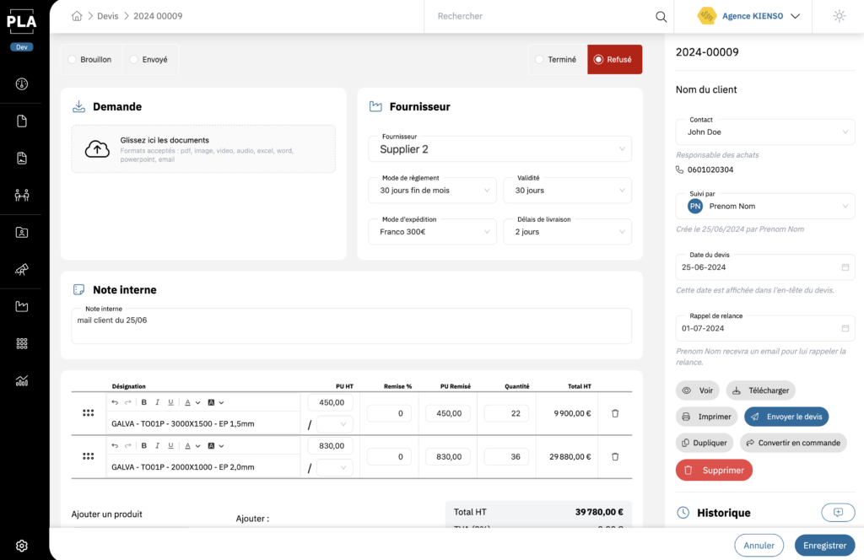Open the settings gear in the sidebar
Image resolution: width=864 pixels, height=560 pixels.
(22, 546)
